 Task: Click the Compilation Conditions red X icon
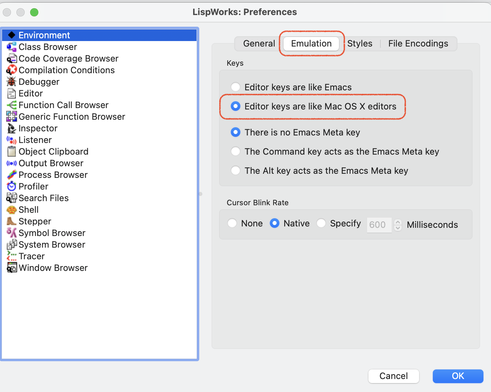coord(12,70)
